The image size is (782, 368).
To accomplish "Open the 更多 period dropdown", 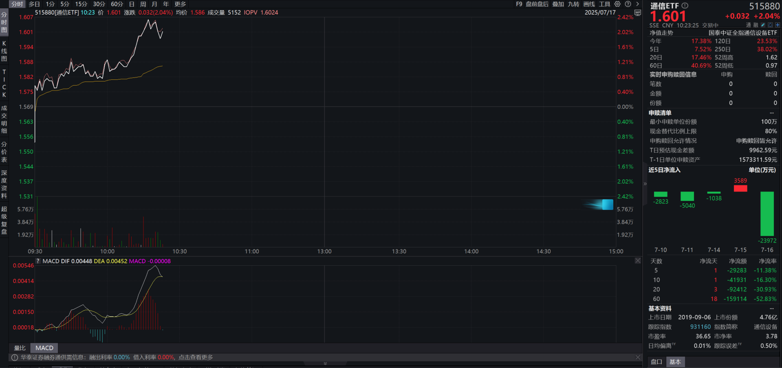I will [x=180, y=4].
